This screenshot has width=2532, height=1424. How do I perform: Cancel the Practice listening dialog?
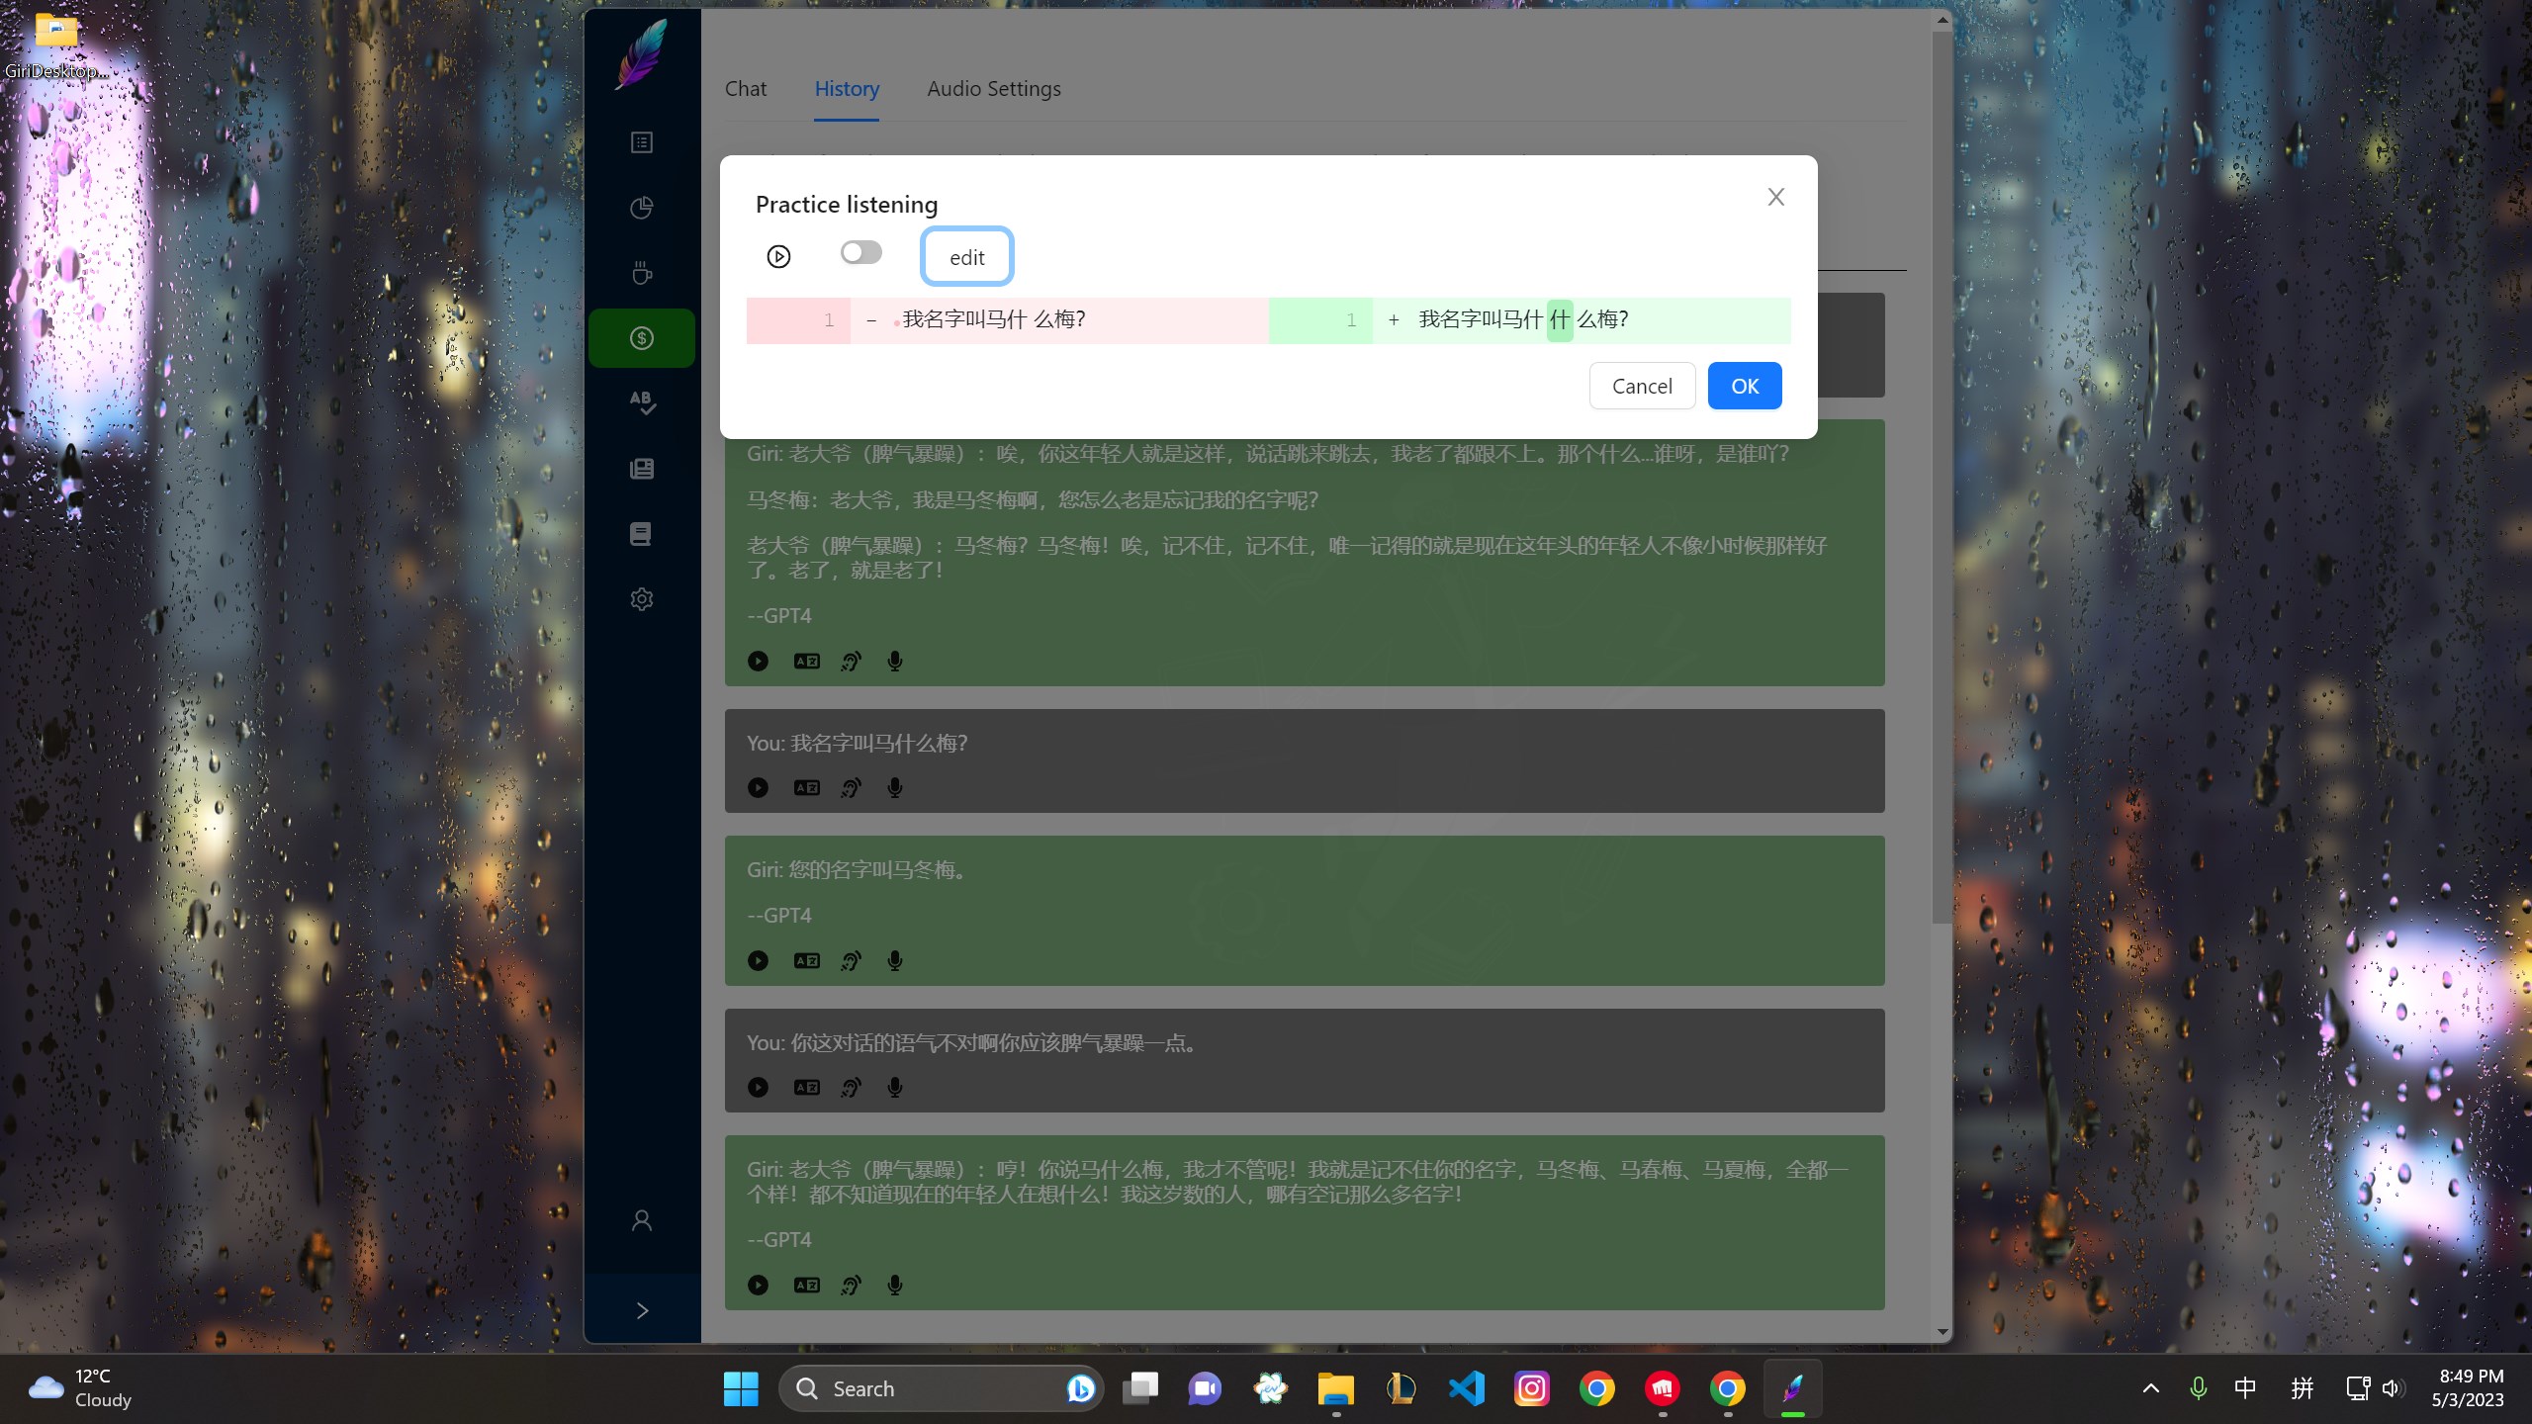coord(1642,386)
